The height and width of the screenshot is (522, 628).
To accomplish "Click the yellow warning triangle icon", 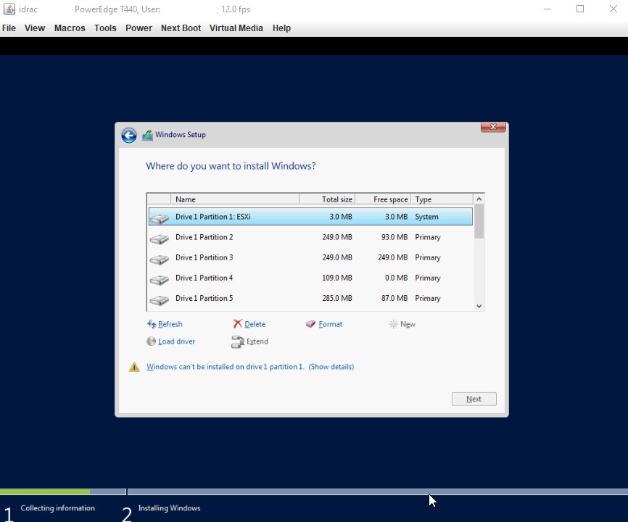I will click(134, 368).
